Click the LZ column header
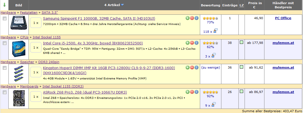The width and height of the screenshot is (303, 113). click(242, 5)
